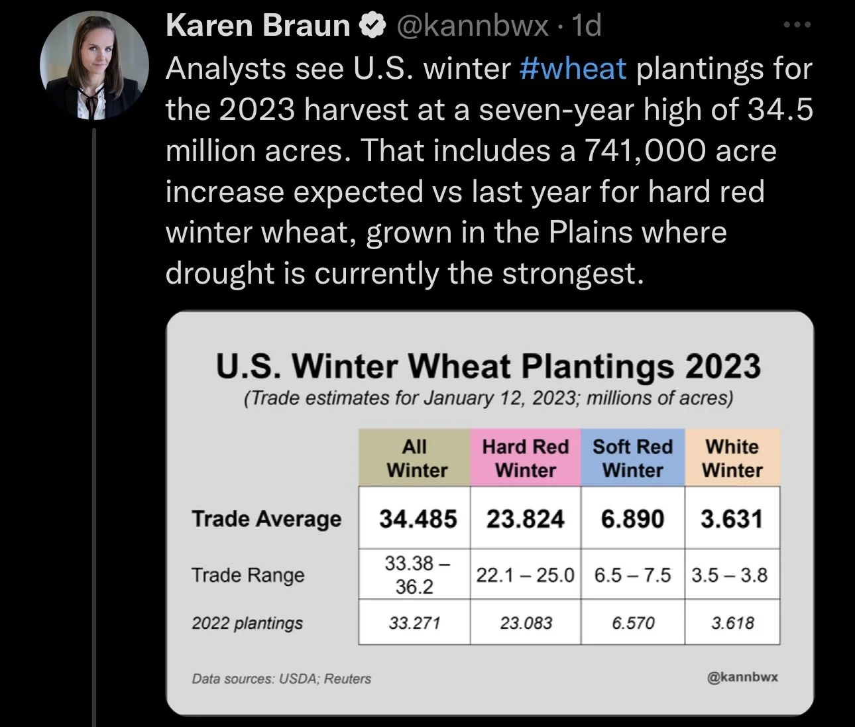This screenshot has width=855, height=727.
Task: Select the 6.890 Soft Red Winter cell
Action: [633, 518]
